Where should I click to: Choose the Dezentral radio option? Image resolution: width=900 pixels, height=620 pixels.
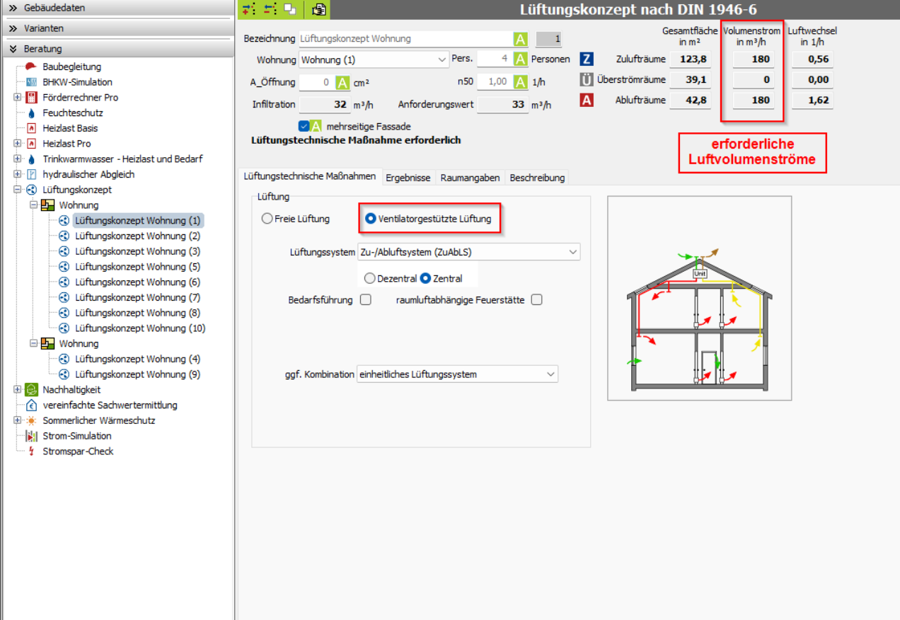pos(369,279)
